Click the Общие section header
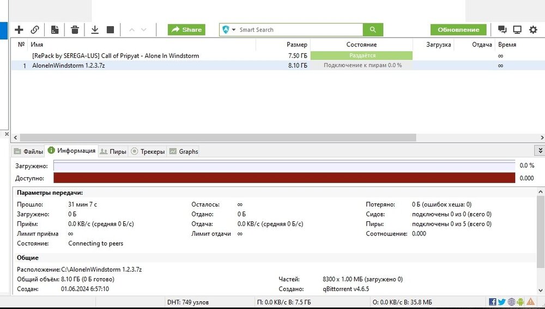This screenshot has height=309, width=545. point(27,258)
